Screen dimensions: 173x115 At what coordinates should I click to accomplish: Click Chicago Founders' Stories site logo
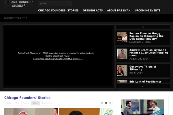point(19,4)
